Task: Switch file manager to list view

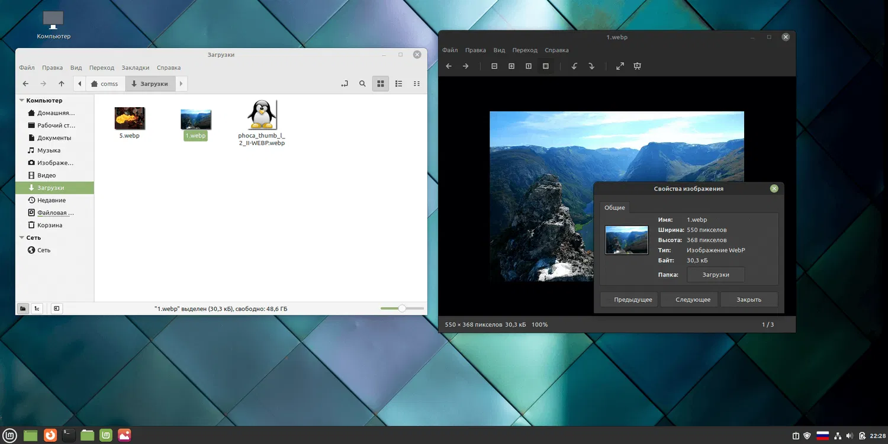Action: [399, 84]
